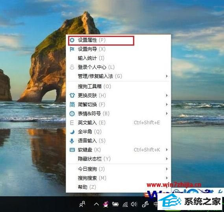Click the E icon beside 英文输入
The width and height of the screenshot is (224, 212).
point(72,123)
